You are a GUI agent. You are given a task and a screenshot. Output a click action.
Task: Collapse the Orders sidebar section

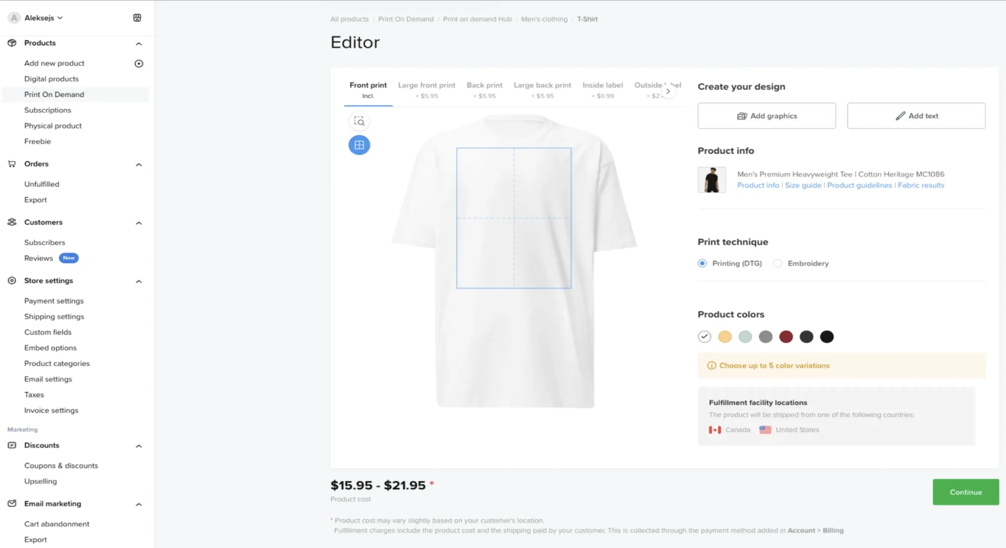139,165
